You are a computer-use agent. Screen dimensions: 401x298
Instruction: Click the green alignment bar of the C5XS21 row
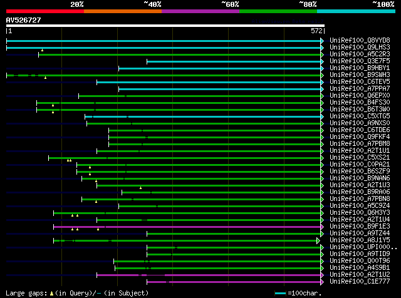(x=185, y=158)
